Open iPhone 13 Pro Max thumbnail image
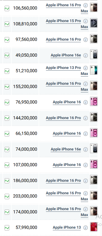 [94, 70]
